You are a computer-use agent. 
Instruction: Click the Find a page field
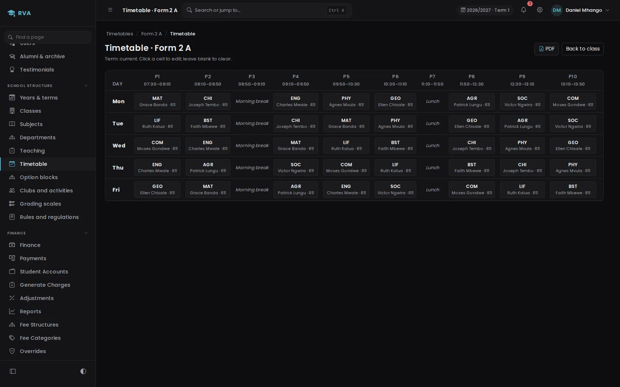click(x=48, y=37)
